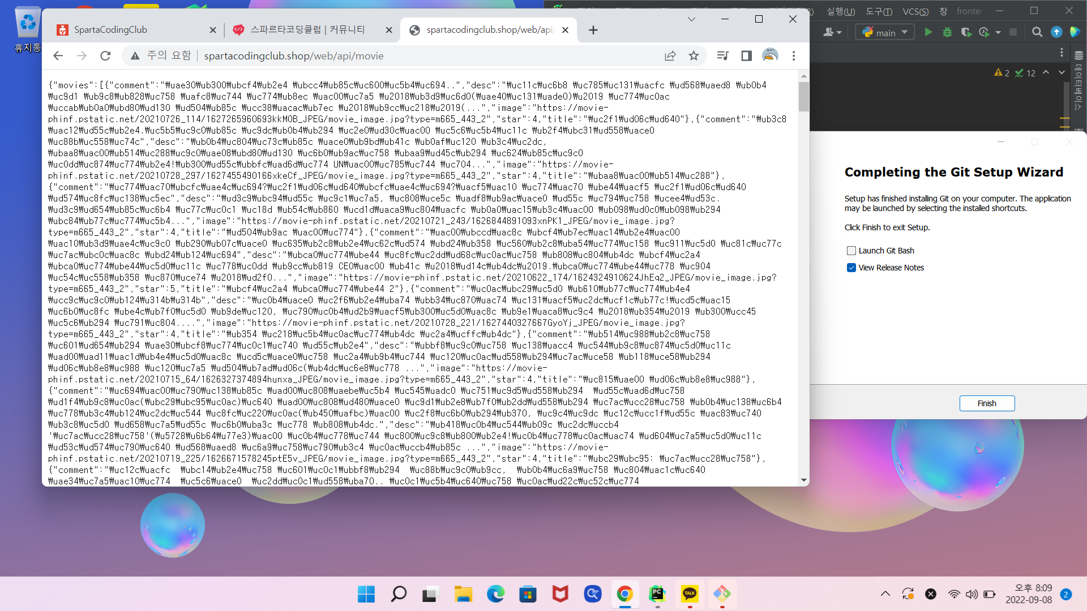This screenshot has height=611, width=1087.
Task: Open KakaoTalk from the taskbar
Action: point(690,594)
